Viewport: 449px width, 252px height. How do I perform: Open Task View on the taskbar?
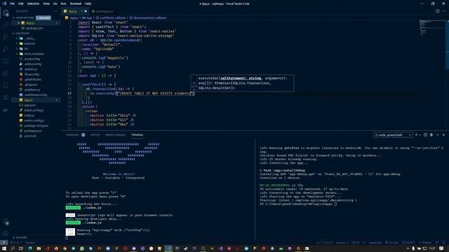pyautogui.click(x=21, y=248)
